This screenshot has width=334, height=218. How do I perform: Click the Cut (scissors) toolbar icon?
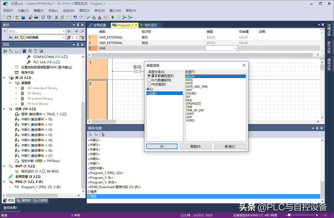point(56,17)
